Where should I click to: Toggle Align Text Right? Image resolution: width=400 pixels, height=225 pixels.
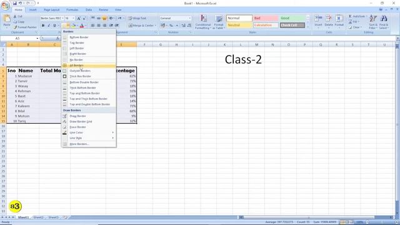(104, 26)
